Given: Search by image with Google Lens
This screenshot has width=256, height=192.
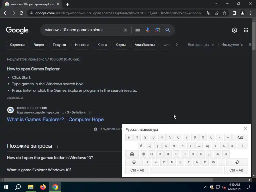Looking at the screenshot, I should click(x=157, y=30).
